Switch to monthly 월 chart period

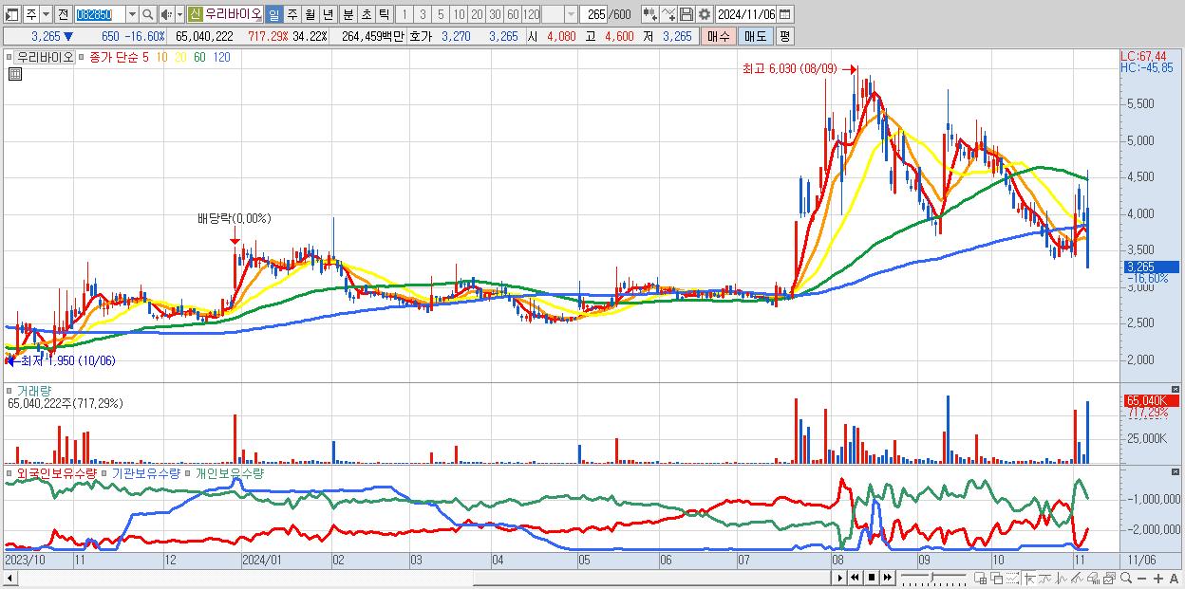pyautogui.click(x=310, y=15)
